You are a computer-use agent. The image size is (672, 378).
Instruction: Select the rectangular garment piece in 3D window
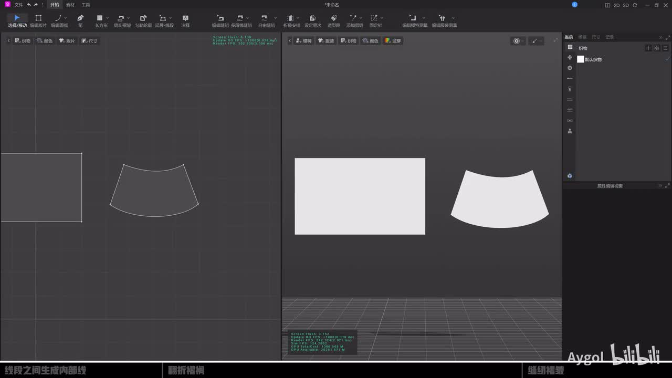(x=360, y=196)
